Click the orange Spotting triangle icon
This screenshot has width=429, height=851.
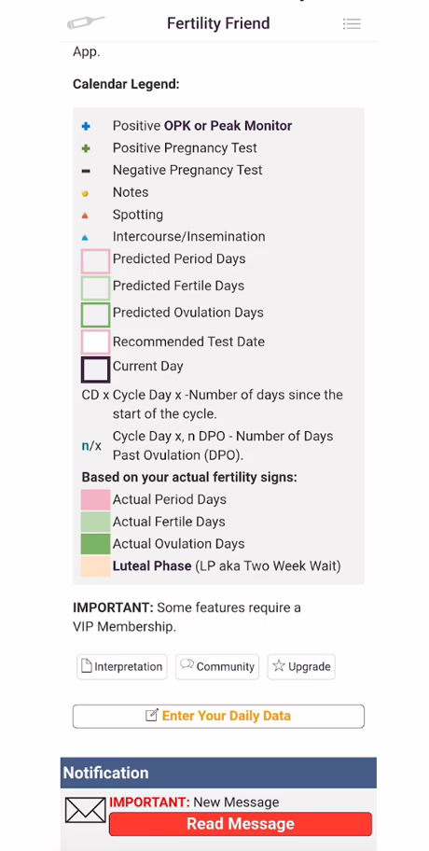85,216
